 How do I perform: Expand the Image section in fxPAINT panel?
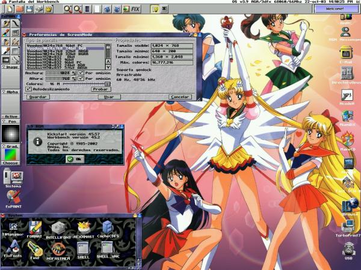coord(11,67)
